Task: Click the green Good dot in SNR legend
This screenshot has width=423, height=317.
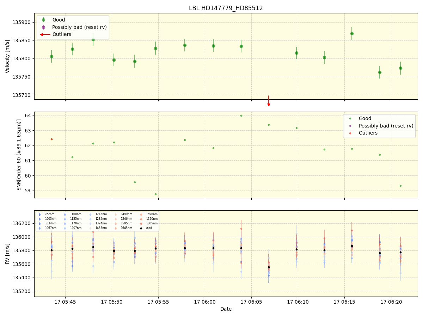Action: [350, 119]
